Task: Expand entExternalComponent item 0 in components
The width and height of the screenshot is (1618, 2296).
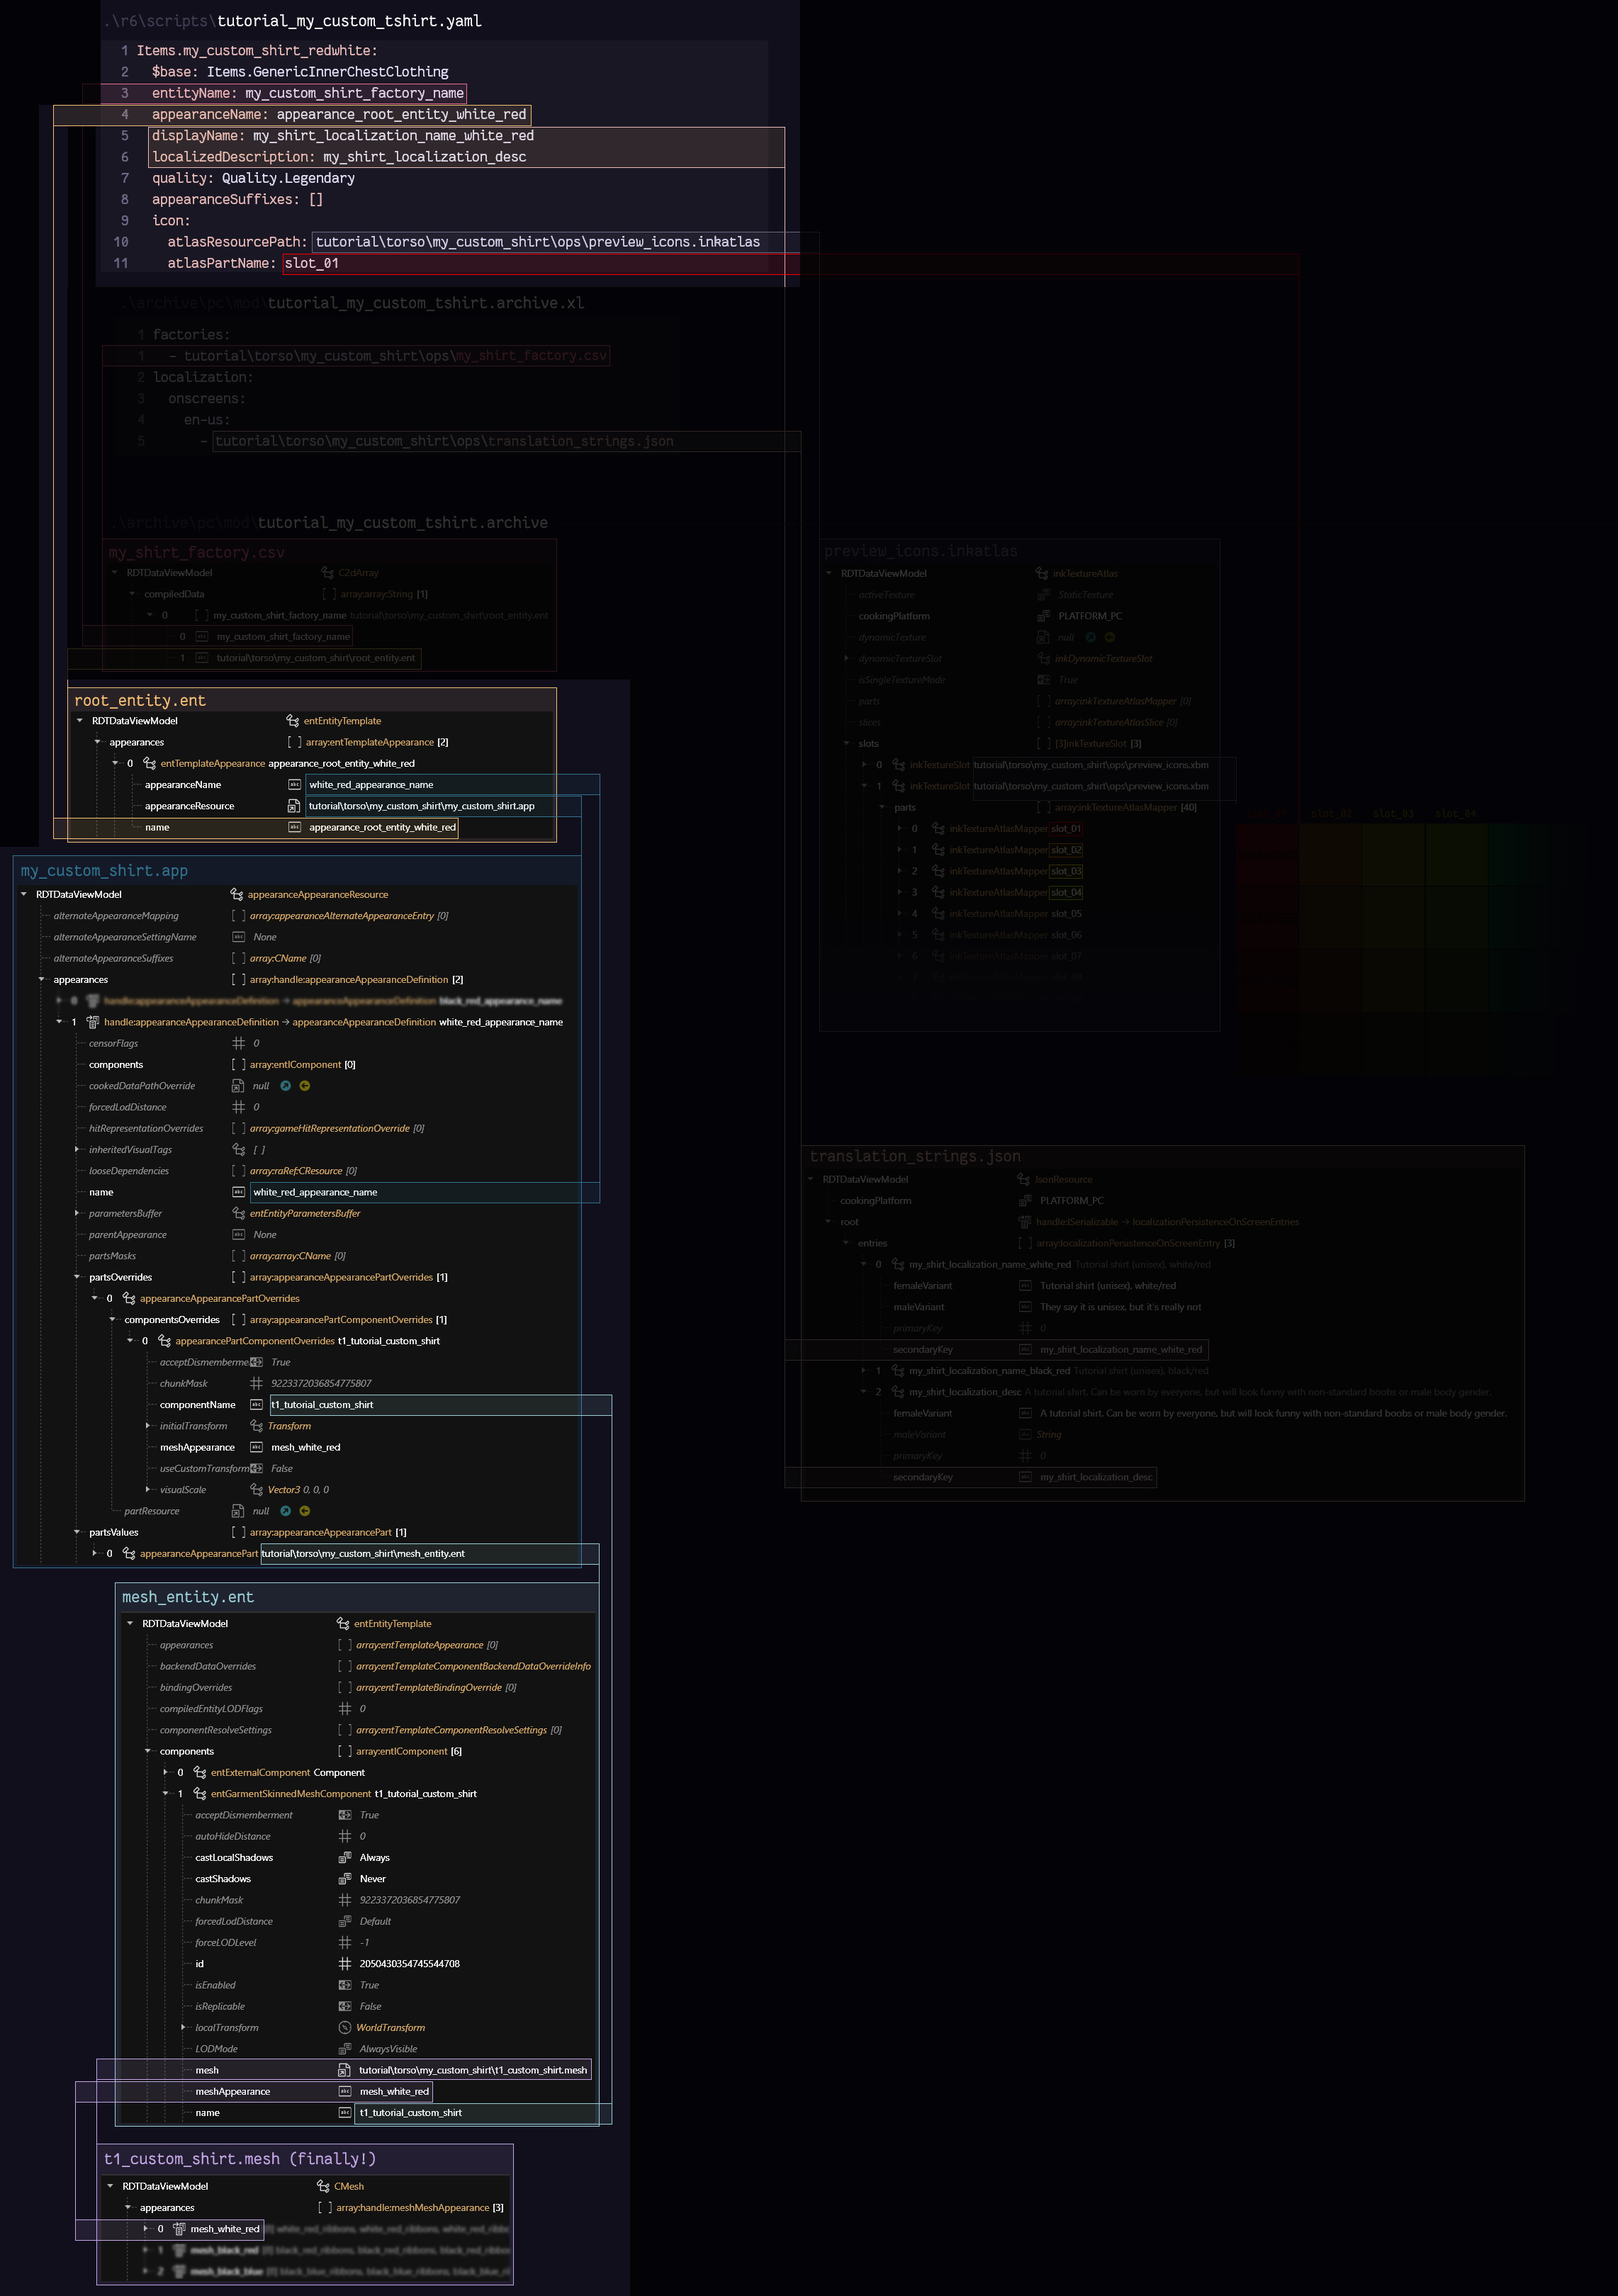Action: (x=166, y=1772)
